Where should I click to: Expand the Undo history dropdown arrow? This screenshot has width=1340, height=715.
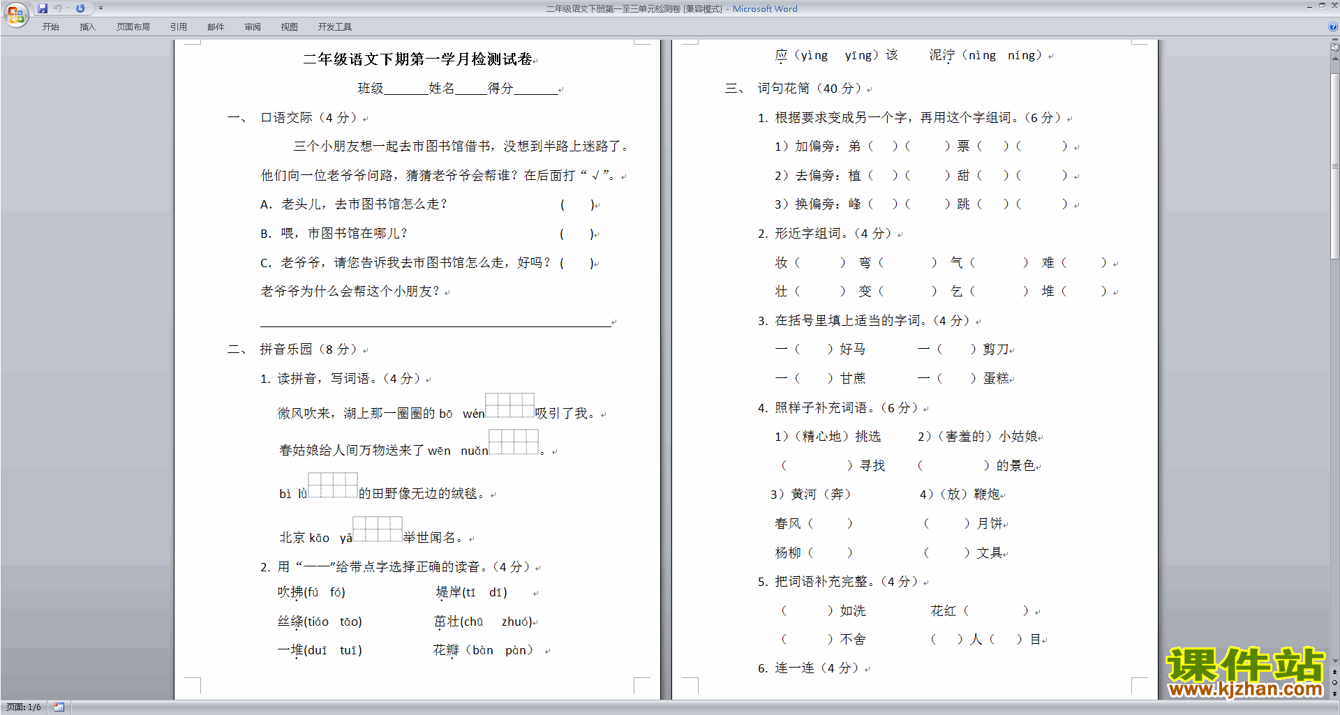pos(68,8)
